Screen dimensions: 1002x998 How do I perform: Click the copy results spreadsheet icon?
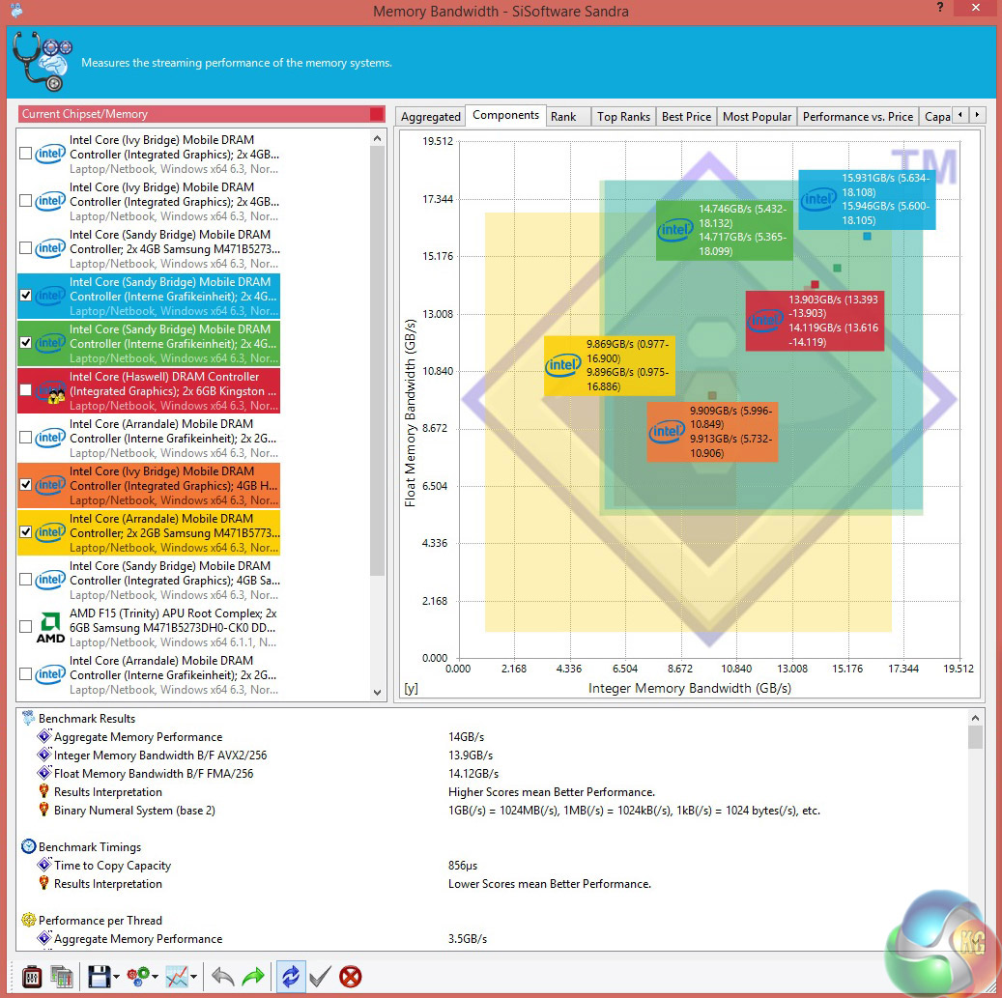pyautogui.click(x=62, y=977)
